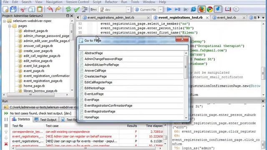
Task: Open home_page.rb in project tree
Action: coord(34,86)
